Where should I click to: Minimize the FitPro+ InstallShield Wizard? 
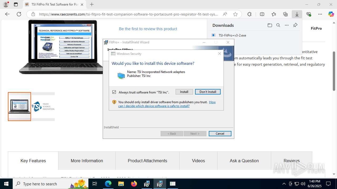pyautogui.click(x=204, y=42)
